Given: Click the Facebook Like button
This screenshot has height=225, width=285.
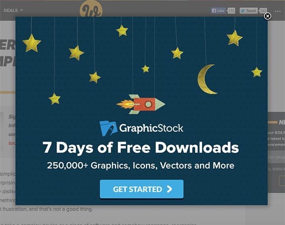Looking at the screenshot, I should click(x=218, y=11).
